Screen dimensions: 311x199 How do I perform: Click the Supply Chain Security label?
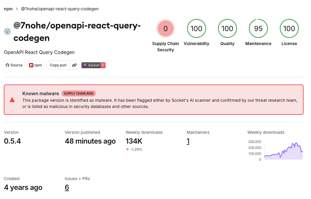pos(166,47)
